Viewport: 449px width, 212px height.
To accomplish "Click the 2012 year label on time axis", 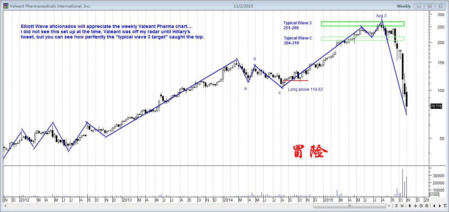I will click(25, 200).
